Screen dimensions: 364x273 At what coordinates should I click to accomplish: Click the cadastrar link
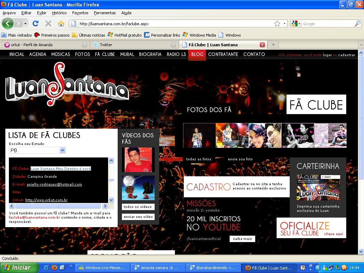[347, 55]
